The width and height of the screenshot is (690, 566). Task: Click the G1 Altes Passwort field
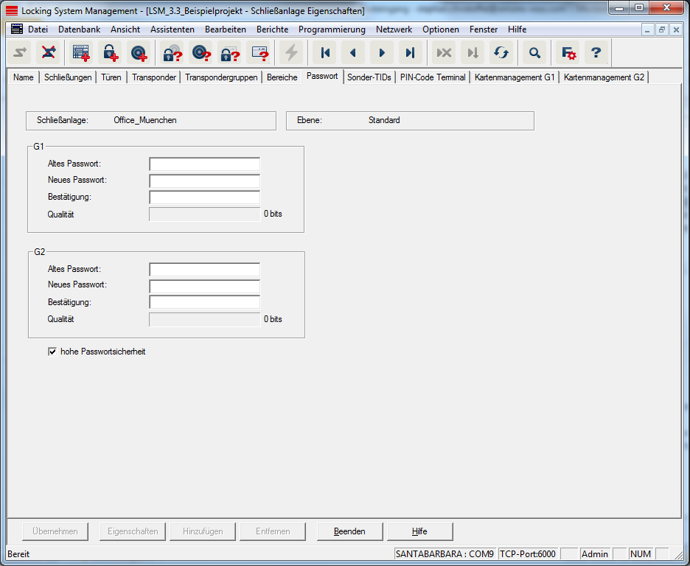204,164
